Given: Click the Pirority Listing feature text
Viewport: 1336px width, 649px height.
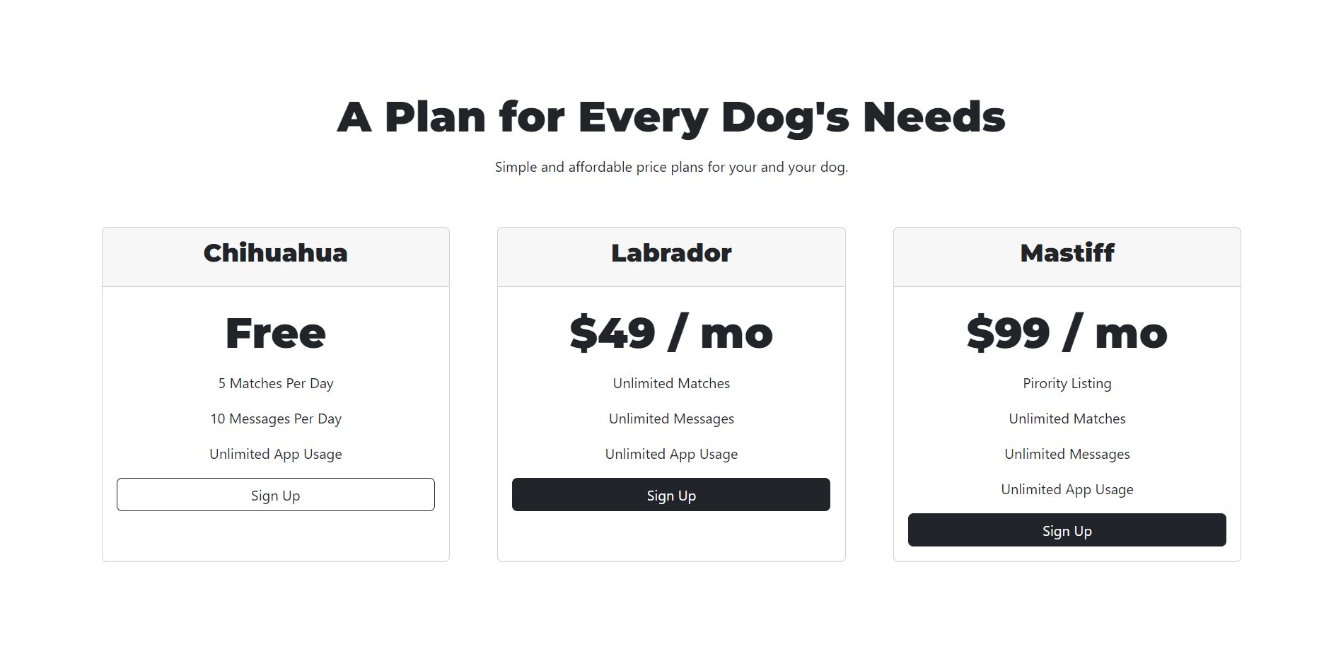Looking at the screenshot, I should (1067, 383).
